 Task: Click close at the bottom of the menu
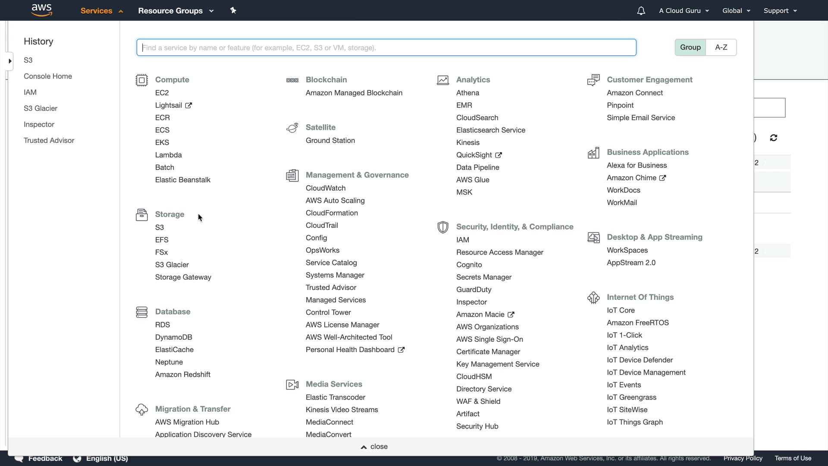[x=374, y=447]
